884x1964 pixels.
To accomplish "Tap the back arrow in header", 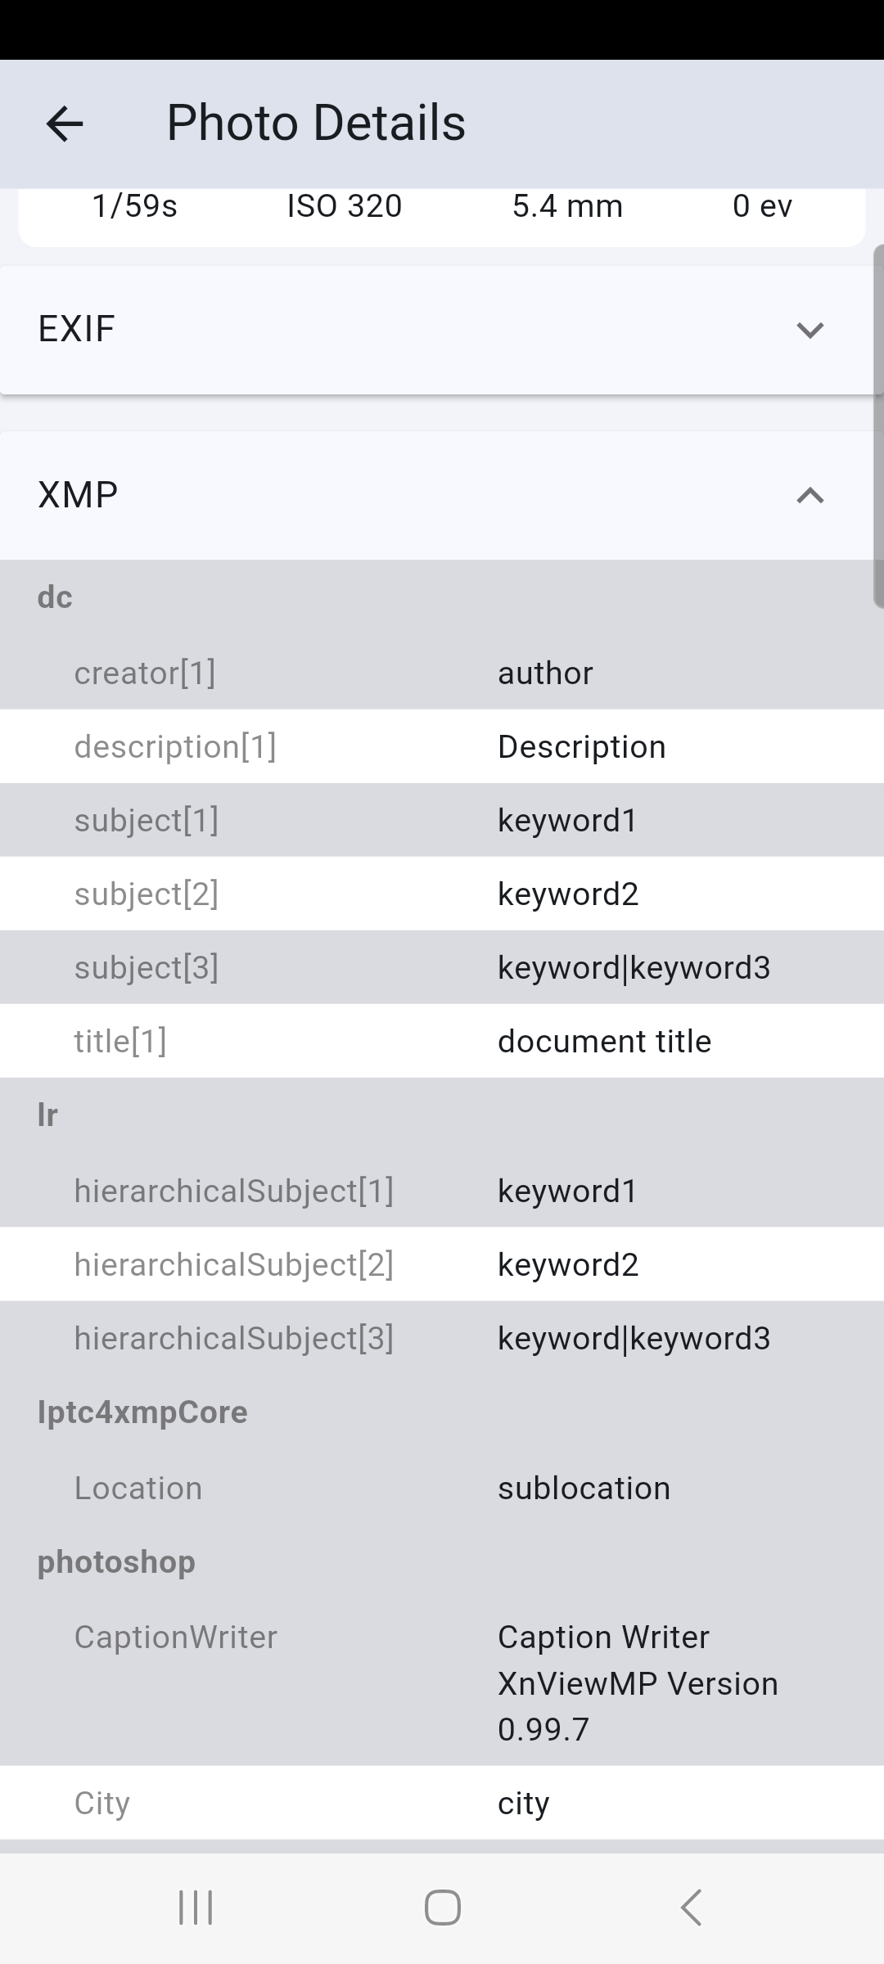I will click(x=65, y=124).
